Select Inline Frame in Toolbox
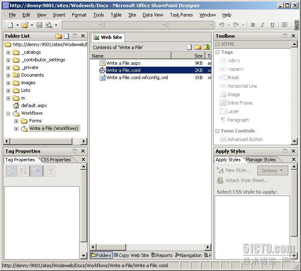 (x=240, y=103)
